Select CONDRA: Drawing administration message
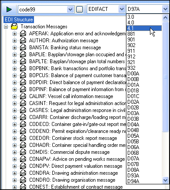This screenshot has width=170, height=190. 74,173
